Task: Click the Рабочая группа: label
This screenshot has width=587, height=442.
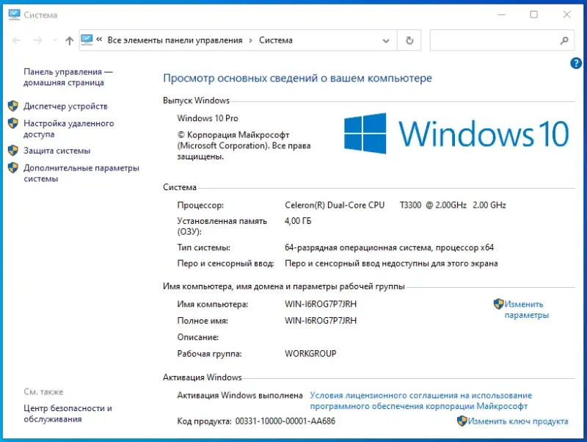Action: coord(209,354)
